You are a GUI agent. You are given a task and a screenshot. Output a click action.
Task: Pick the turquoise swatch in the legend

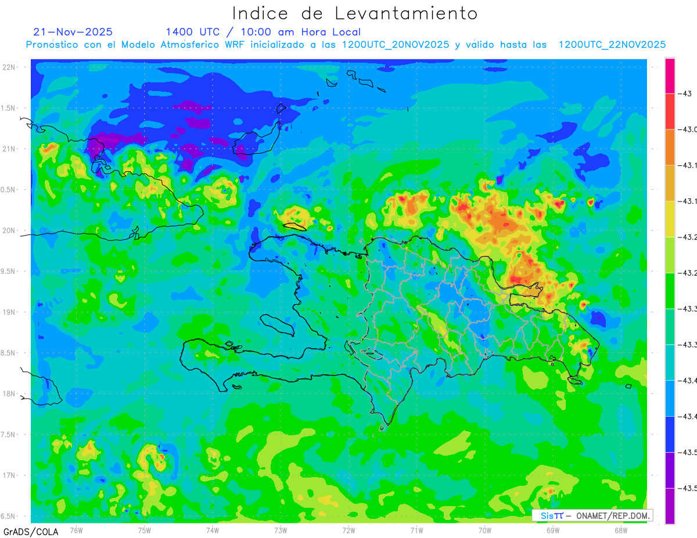point(670,363)
